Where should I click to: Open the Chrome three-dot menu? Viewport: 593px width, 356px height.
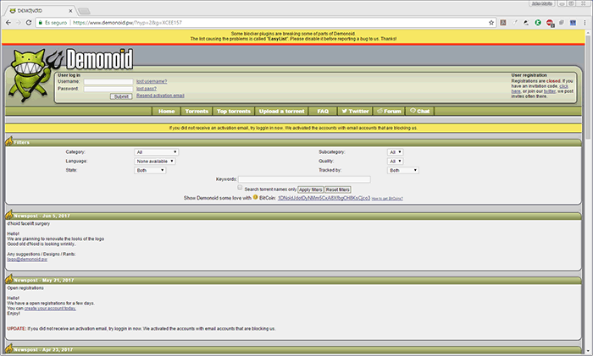click(x=585, y=23)
